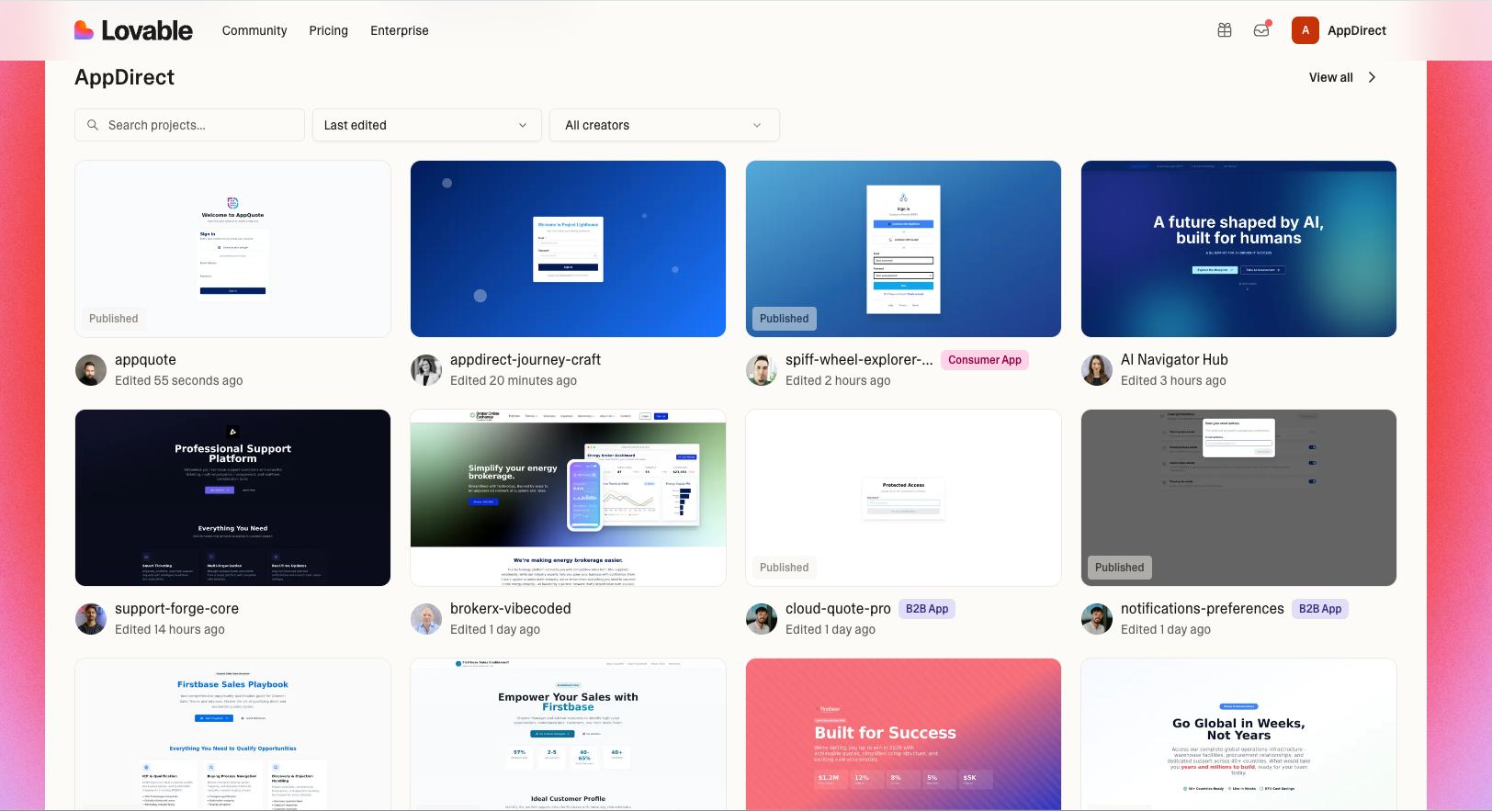Open the Pricing page
Image resolution: width=1492 pixels, height=811 pixels.
[329, 30]
